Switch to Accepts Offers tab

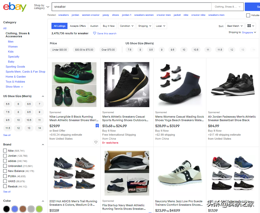coord(78,26)
